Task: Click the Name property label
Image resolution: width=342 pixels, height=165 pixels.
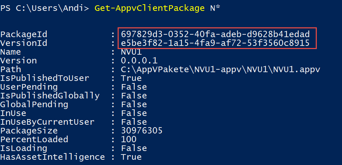Action: 11,52
